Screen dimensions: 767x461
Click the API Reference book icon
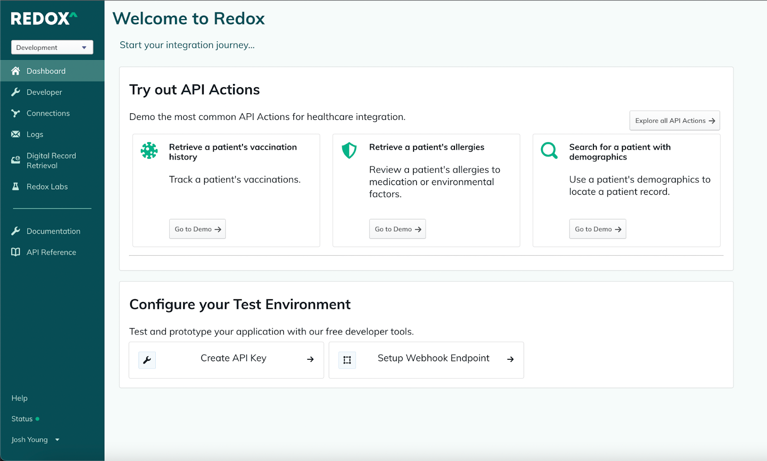pyautogui.click(x=16, y=252)
